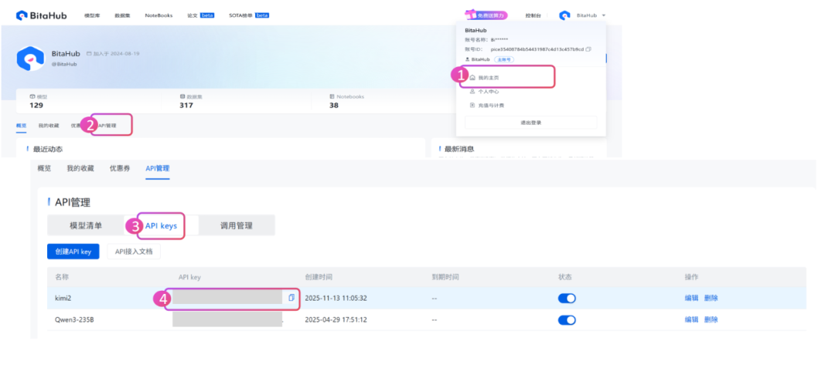Copy the account ID with the copy icon

pos(588,49)
